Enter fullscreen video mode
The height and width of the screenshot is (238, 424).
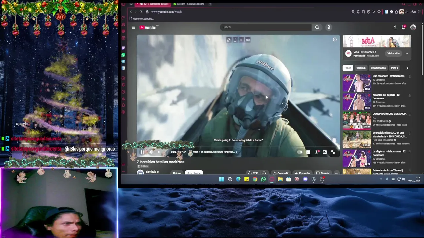click(x=333, y=152)
